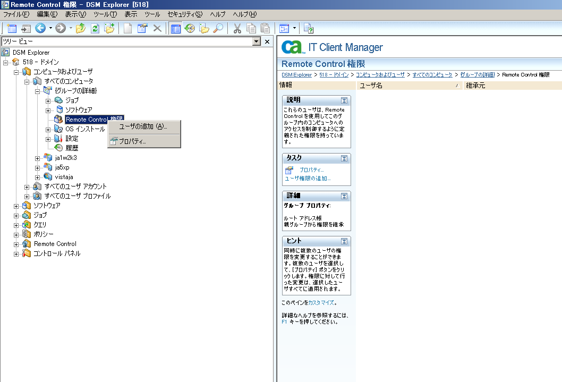
Task: Click the F1 help link
Action: coord(284,322)
